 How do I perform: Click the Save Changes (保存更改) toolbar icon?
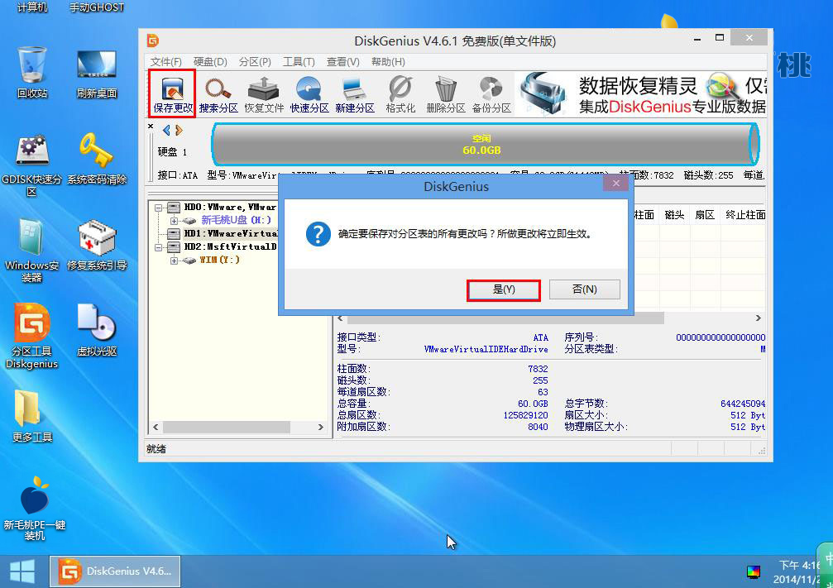(173, 93)
